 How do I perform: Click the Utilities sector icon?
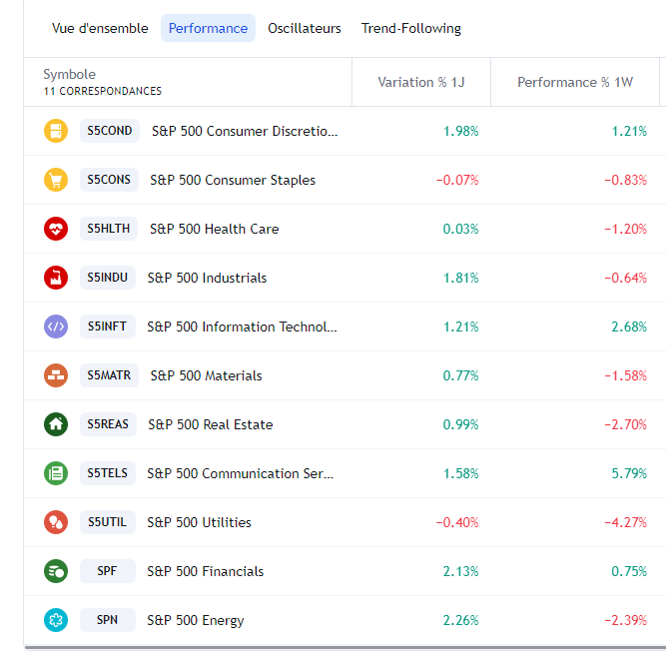pos(56,522)
